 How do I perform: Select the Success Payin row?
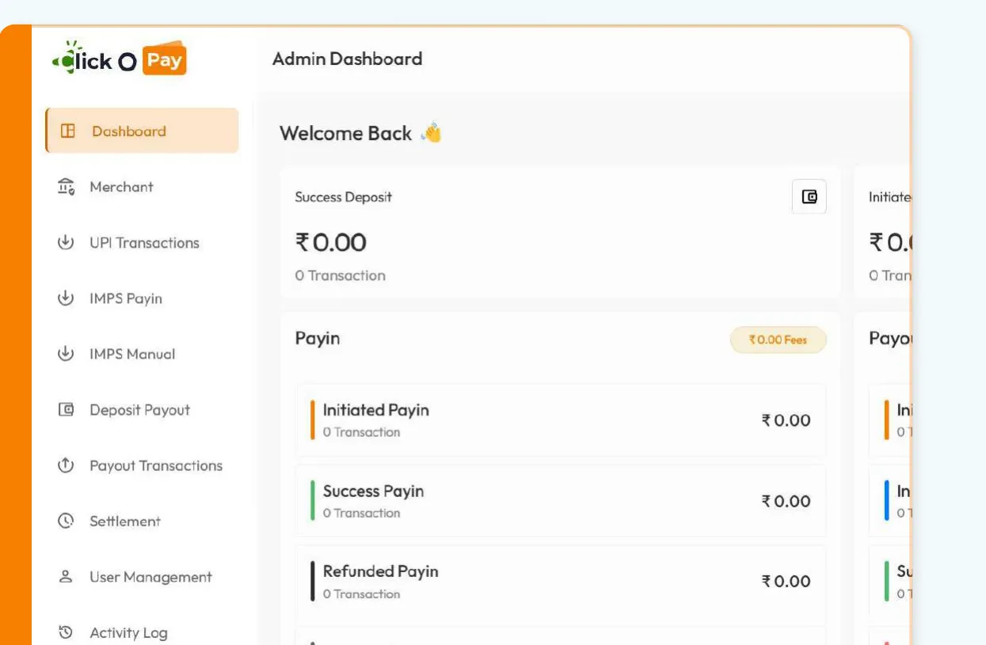click(x=561, y=501)
